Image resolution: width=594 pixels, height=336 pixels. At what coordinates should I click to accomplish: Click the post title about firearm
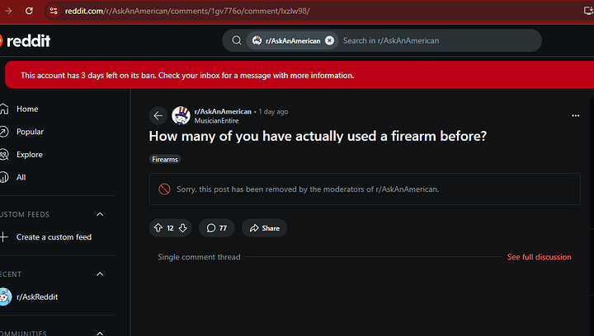(x=318, y=136)
